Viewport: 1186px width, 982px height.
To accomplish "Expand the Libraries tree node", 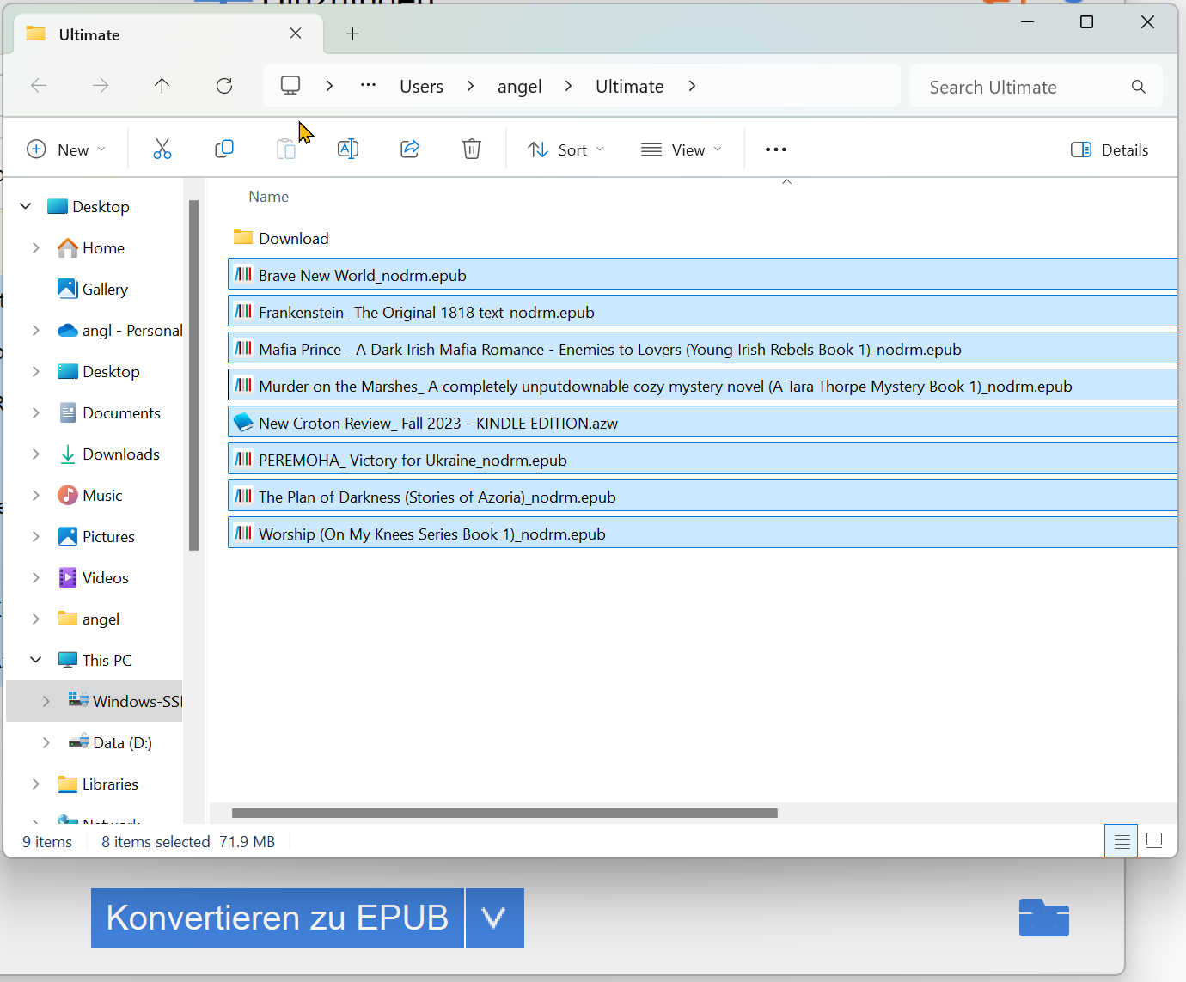I will coord(36,784).
